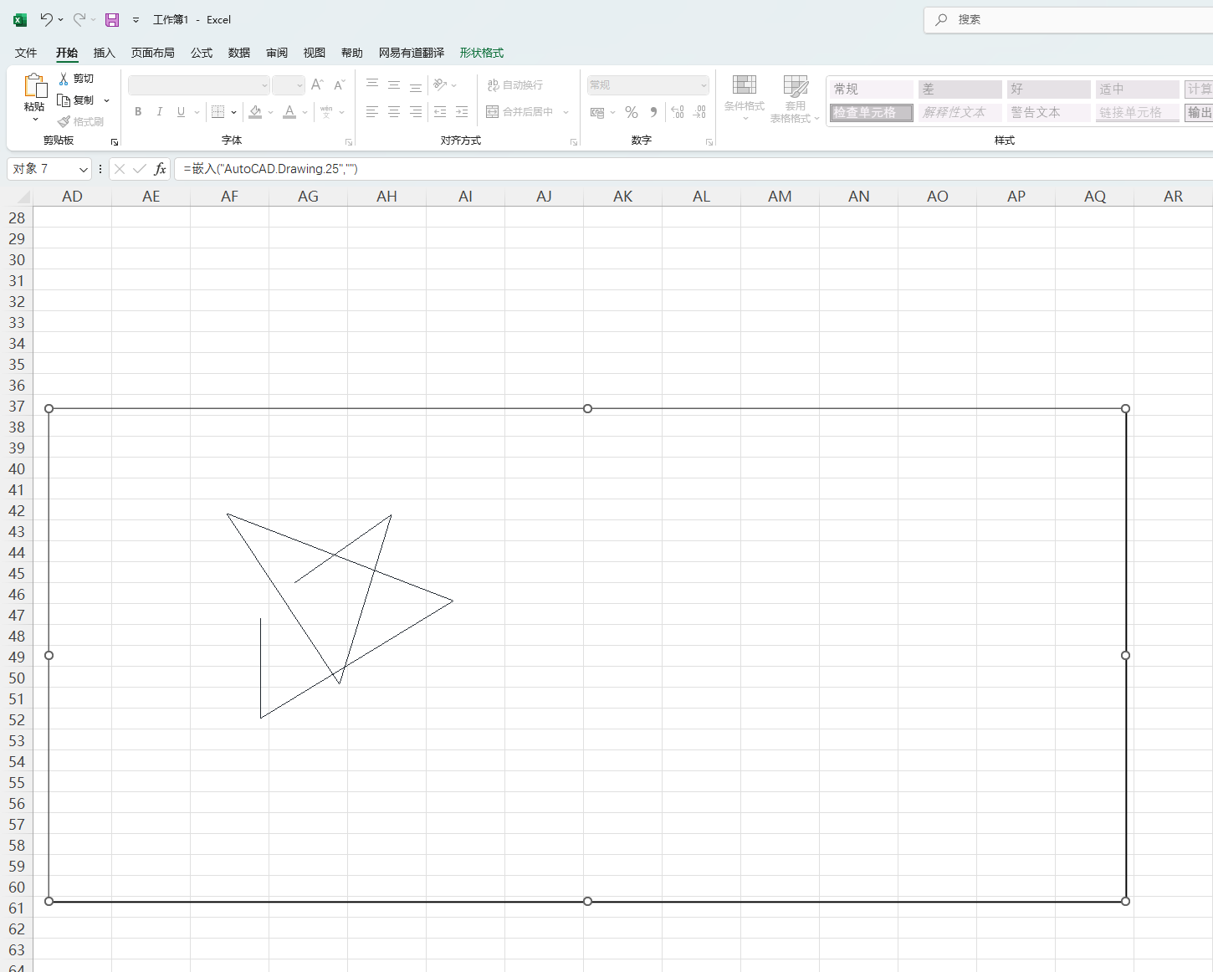This screenshot has width=1213, height=972.
Task: Toggle Bold formatting
Action: [x=138, y=112]
